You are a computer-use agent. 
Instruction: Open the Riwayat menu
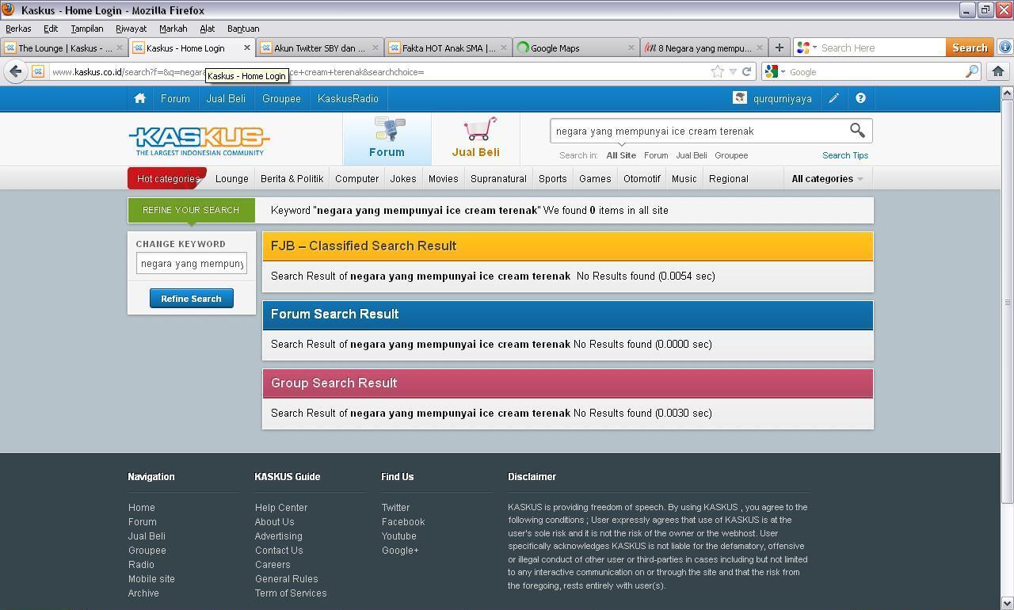(x=131, y=29)
